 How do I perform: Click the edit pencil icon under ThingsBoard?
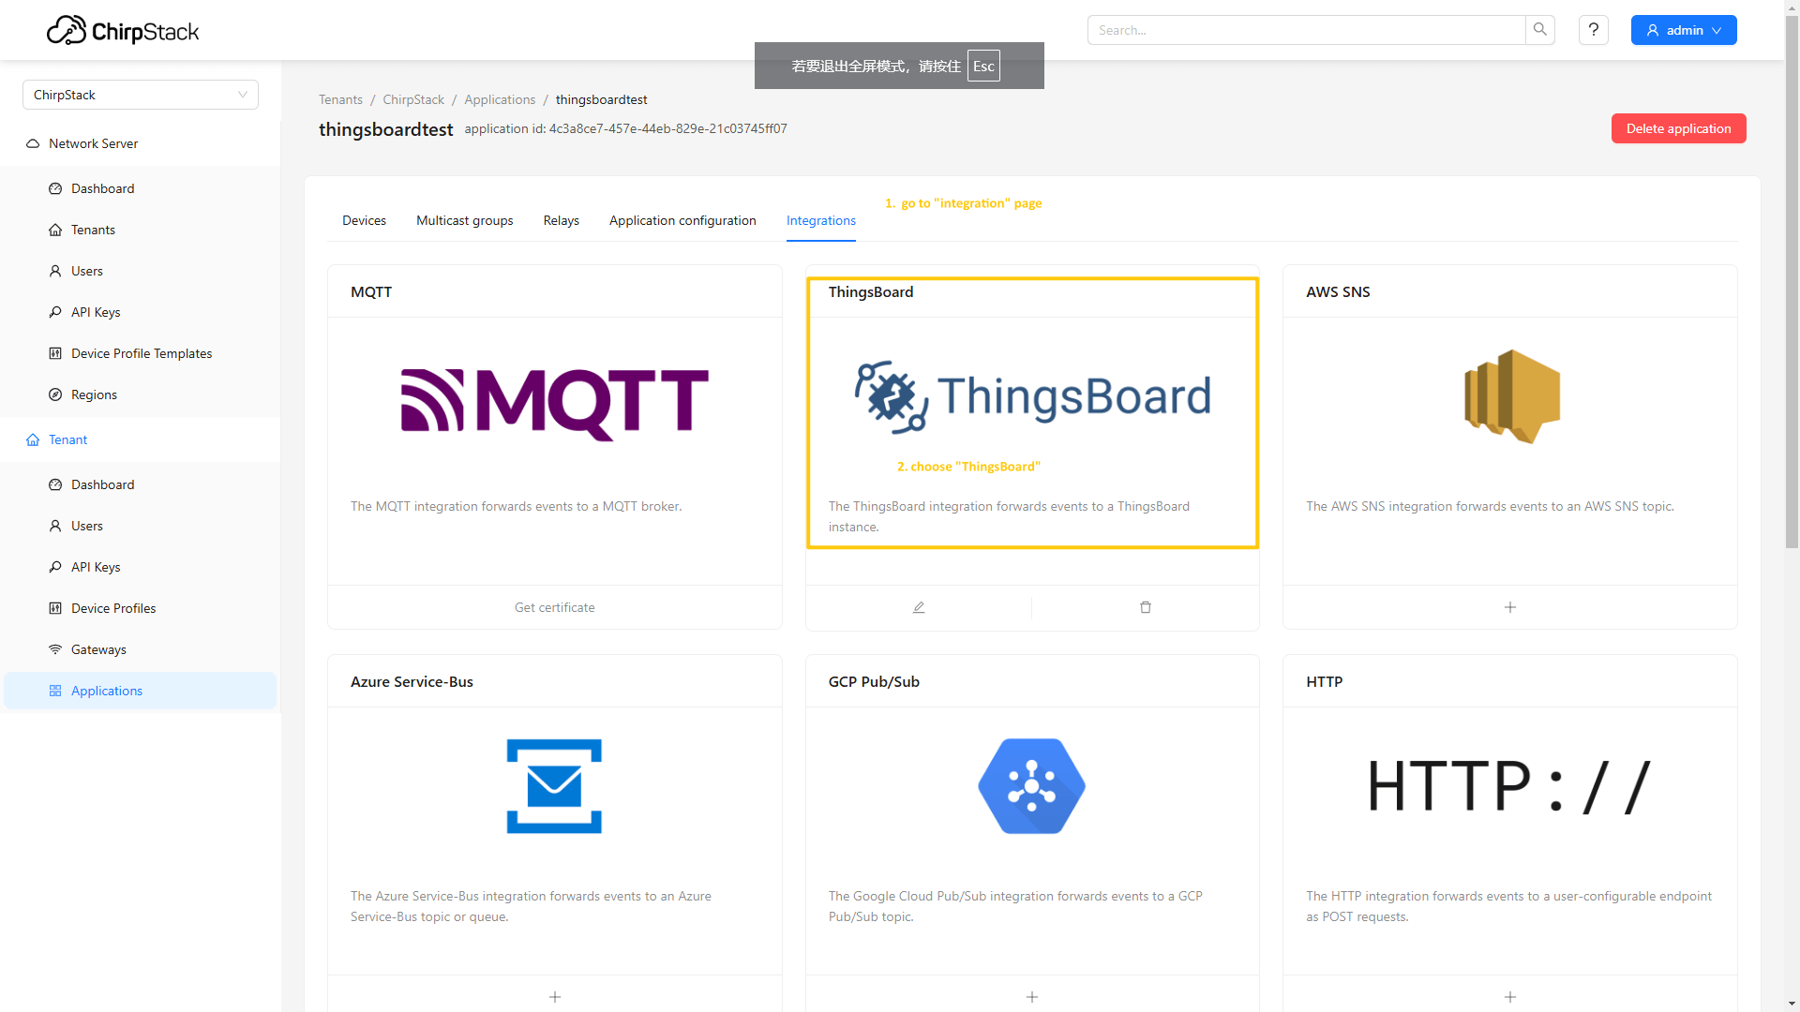pyautogui.click(x=919, y=607)
